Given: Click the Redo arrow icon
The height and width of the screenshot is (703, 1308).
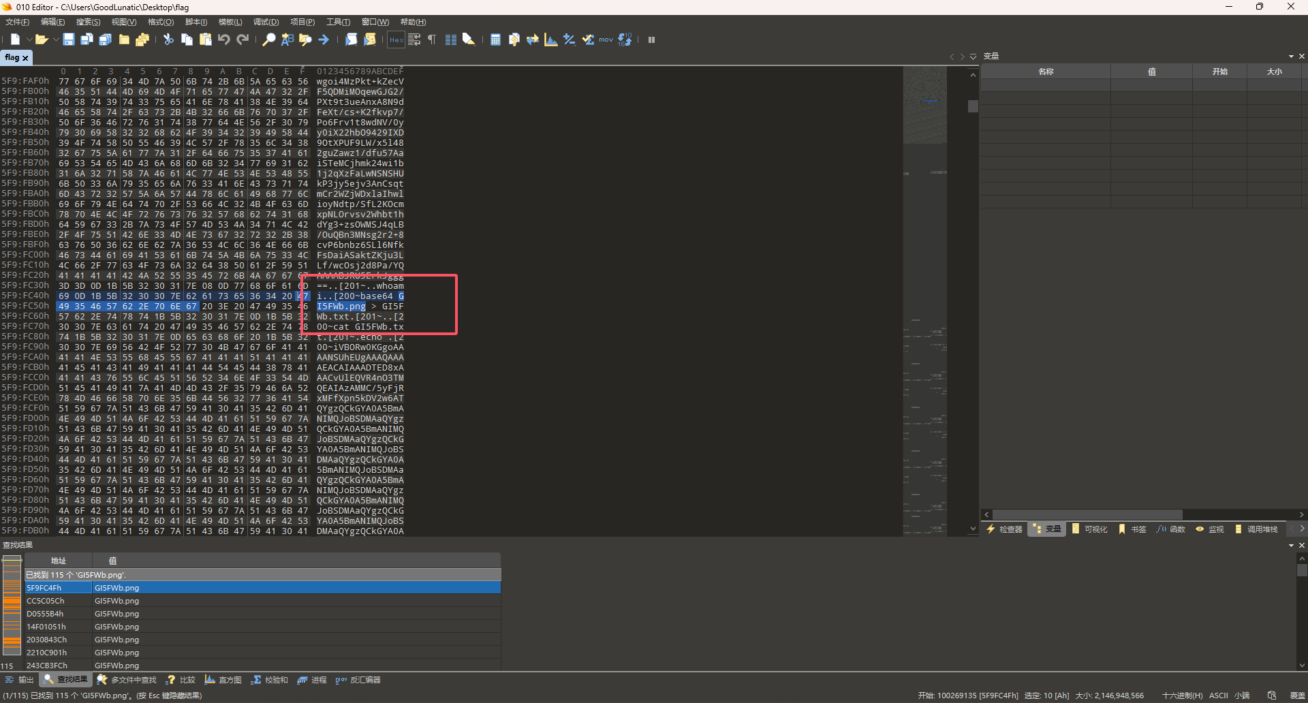Looking at the screenshot, I should coord(242,40).
